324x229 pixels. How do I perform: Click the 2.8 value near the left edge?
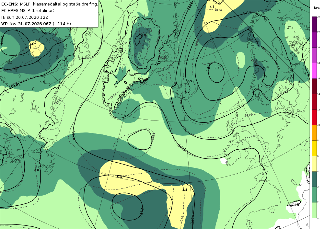point(36,170)
